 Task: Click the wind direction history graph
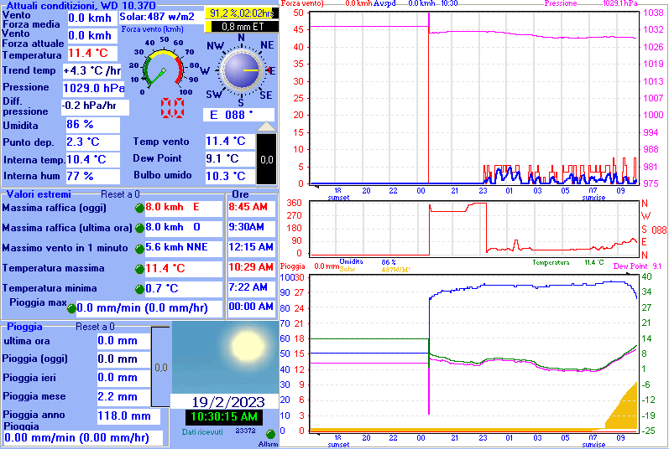coord(474,229)
